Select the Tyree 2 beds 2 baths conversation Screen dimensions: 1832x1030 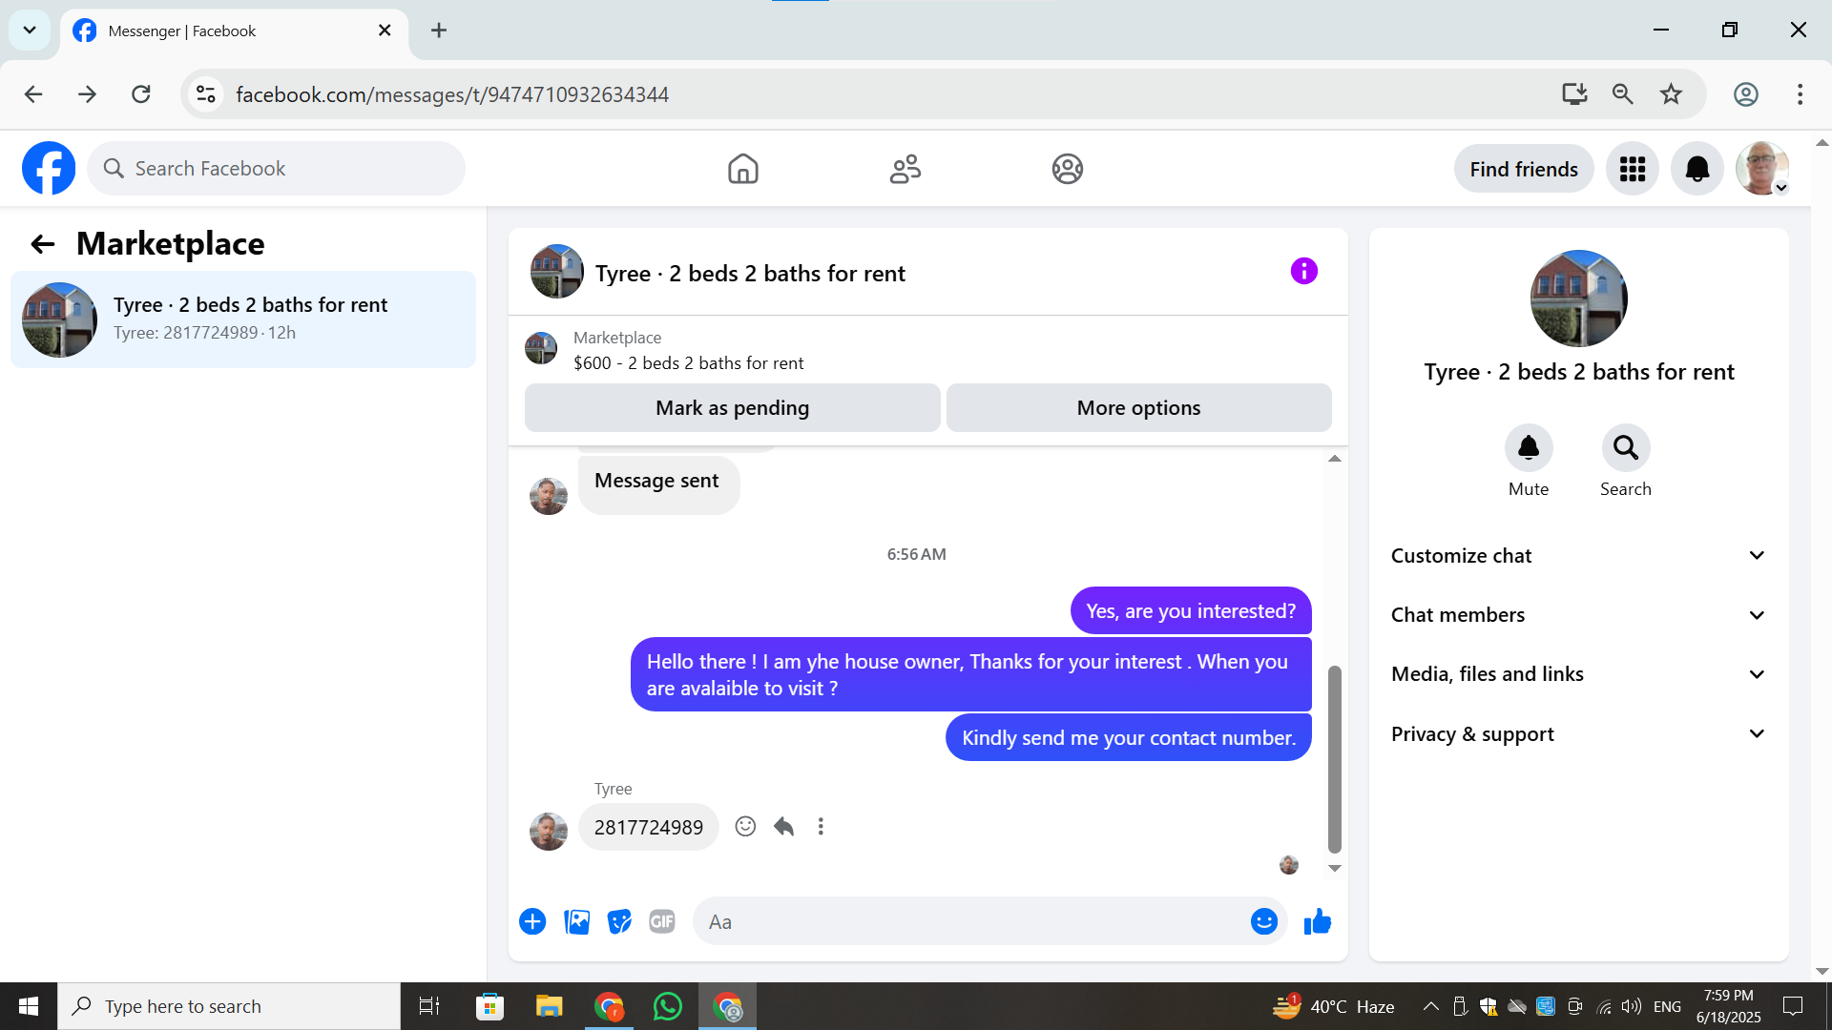[x=243, y=319]
